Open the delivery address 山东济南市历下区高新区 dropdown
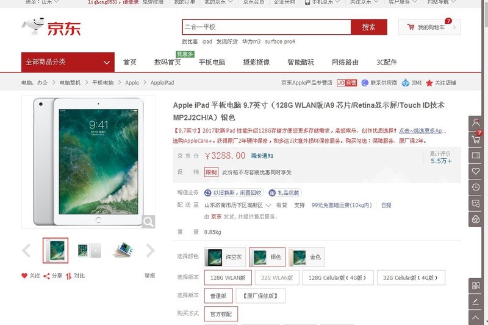488x325 pixels. [238, 205]
